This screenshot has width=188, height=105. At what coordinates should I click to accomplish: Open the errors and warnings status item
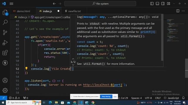(x=14, y=98)
